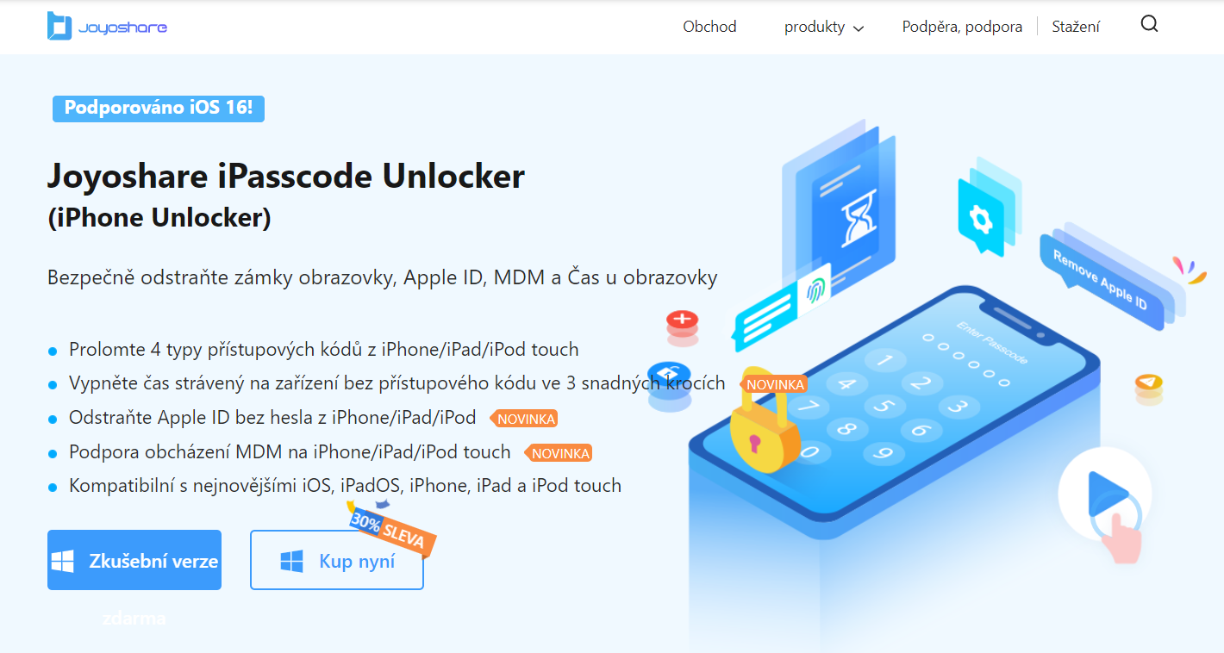Click the red plus circle icon

coord(683,323)
